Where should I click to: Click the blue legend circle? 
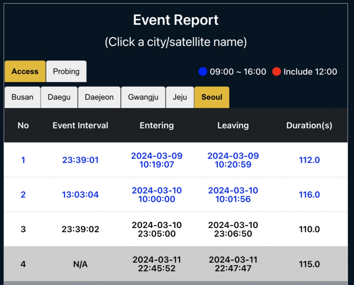tap(203, 72)
